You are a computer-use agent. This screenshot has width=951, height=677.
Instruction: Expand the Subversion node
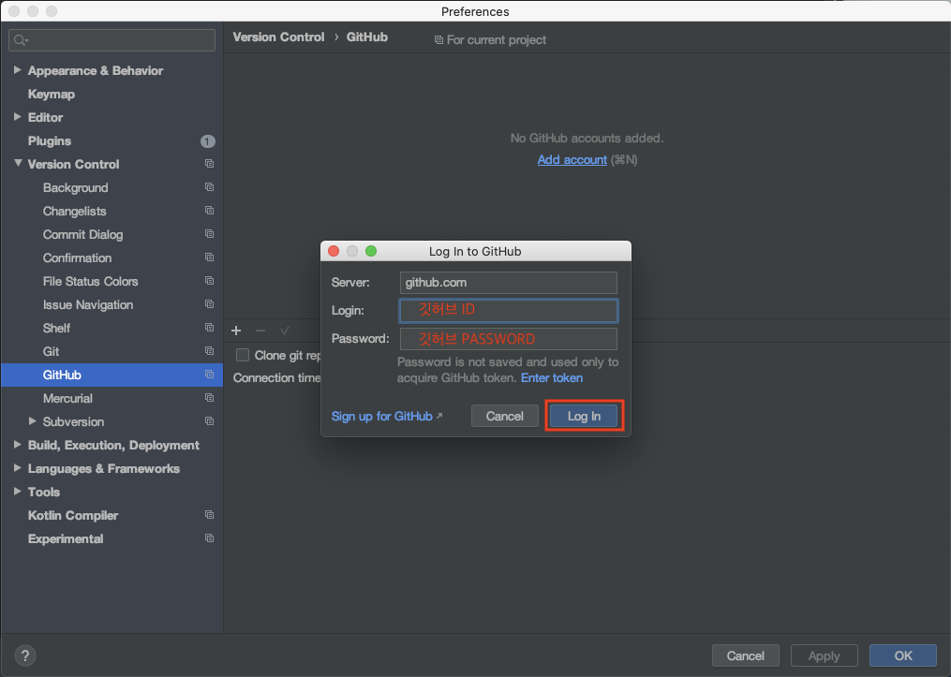coord(33,421)
